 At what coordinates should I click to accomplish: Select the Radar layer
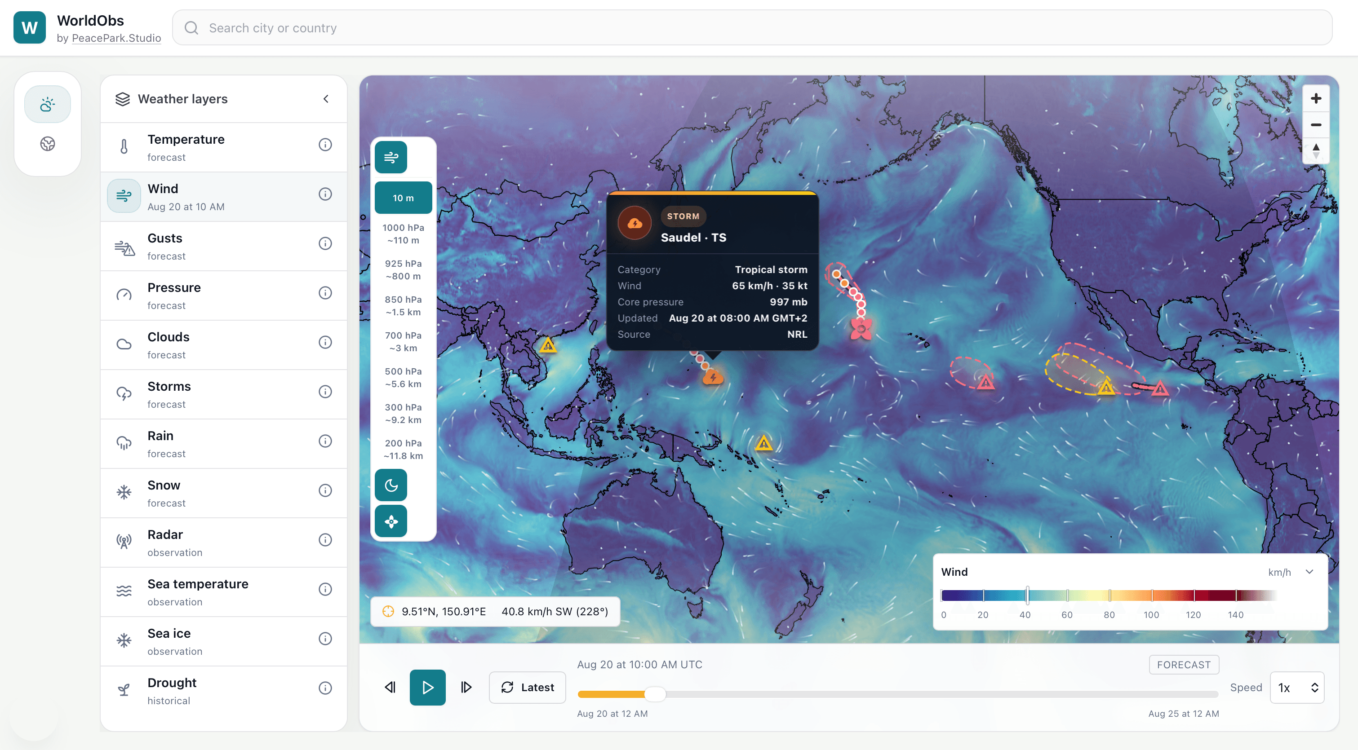coord(223,543)
